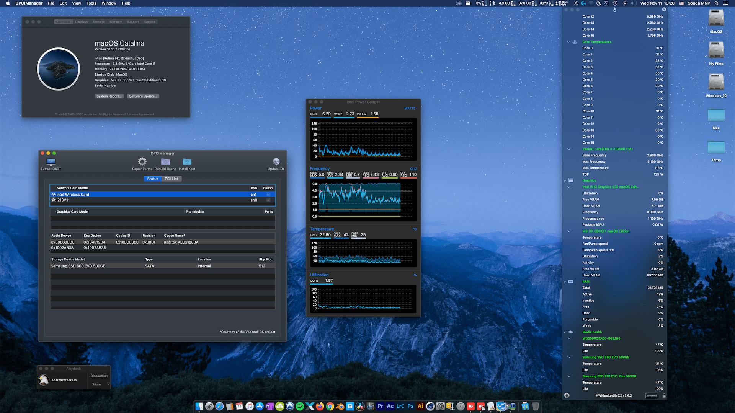Open Spotify from the dock
Viewport: 735px width, 413px height.
coord(300,406)
